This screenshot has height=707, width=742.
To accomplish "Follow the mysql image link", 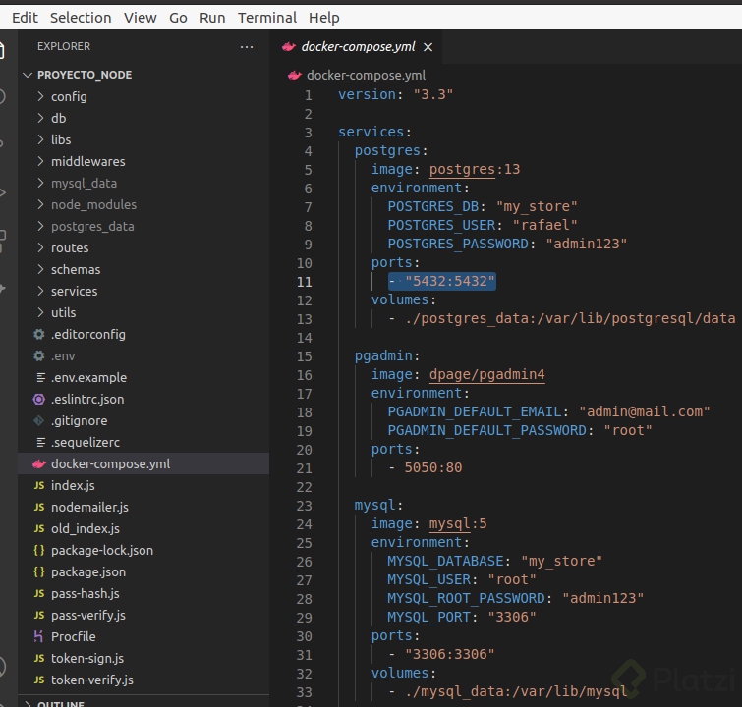I will tap(449, 524).
